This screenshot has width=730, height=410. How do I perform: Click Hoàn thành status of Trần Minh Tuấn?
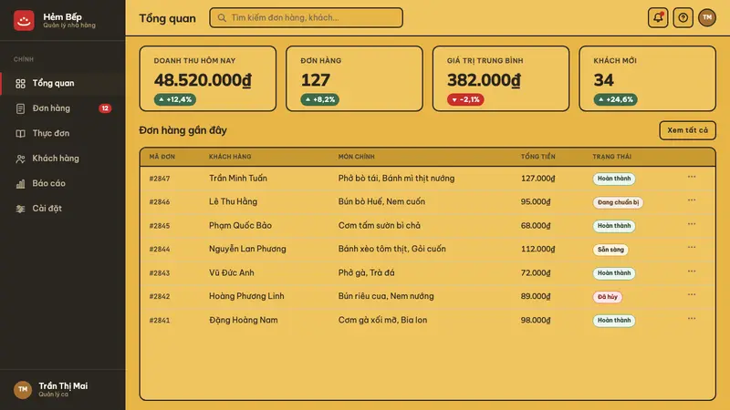pyautogui.click(x=613, y=179)
